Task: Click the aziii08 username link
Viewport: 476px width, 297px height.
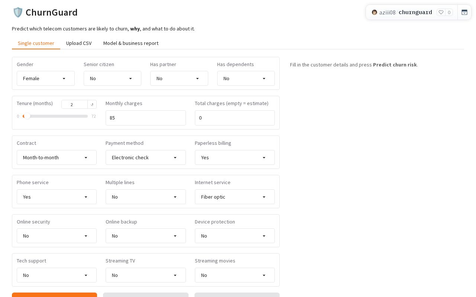Action: pos(387,12)
